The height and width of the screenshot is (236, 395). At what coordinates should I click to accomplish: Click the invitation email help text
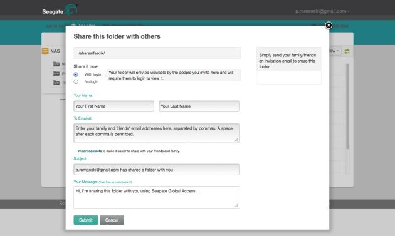click(287, 61)
